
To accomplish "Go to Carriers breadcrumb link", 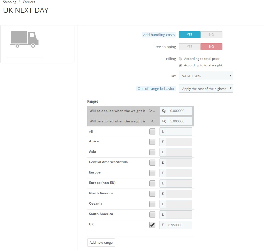I will pos(29,2).
